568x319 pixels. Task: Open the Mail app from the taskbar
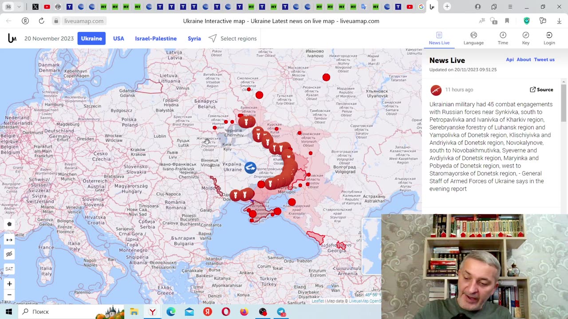coord(189,312)
